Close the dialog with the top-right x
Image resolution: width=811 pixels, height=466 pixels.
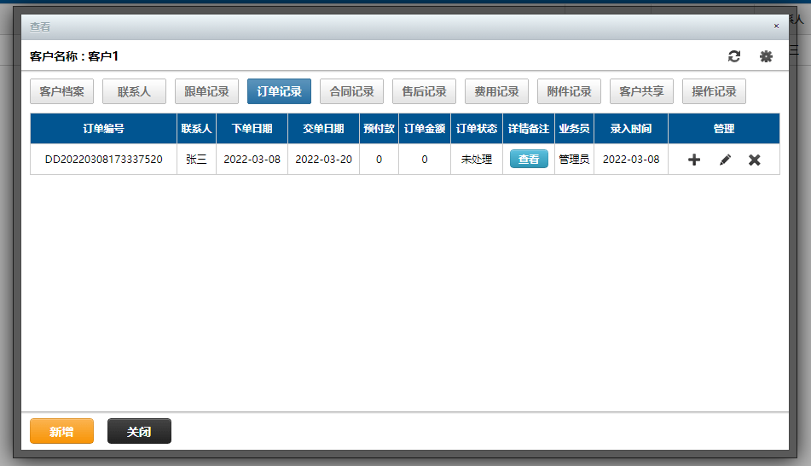click(776, 26)
